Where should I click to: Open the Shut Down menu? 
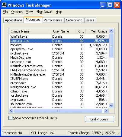click(x=44, y=12)
